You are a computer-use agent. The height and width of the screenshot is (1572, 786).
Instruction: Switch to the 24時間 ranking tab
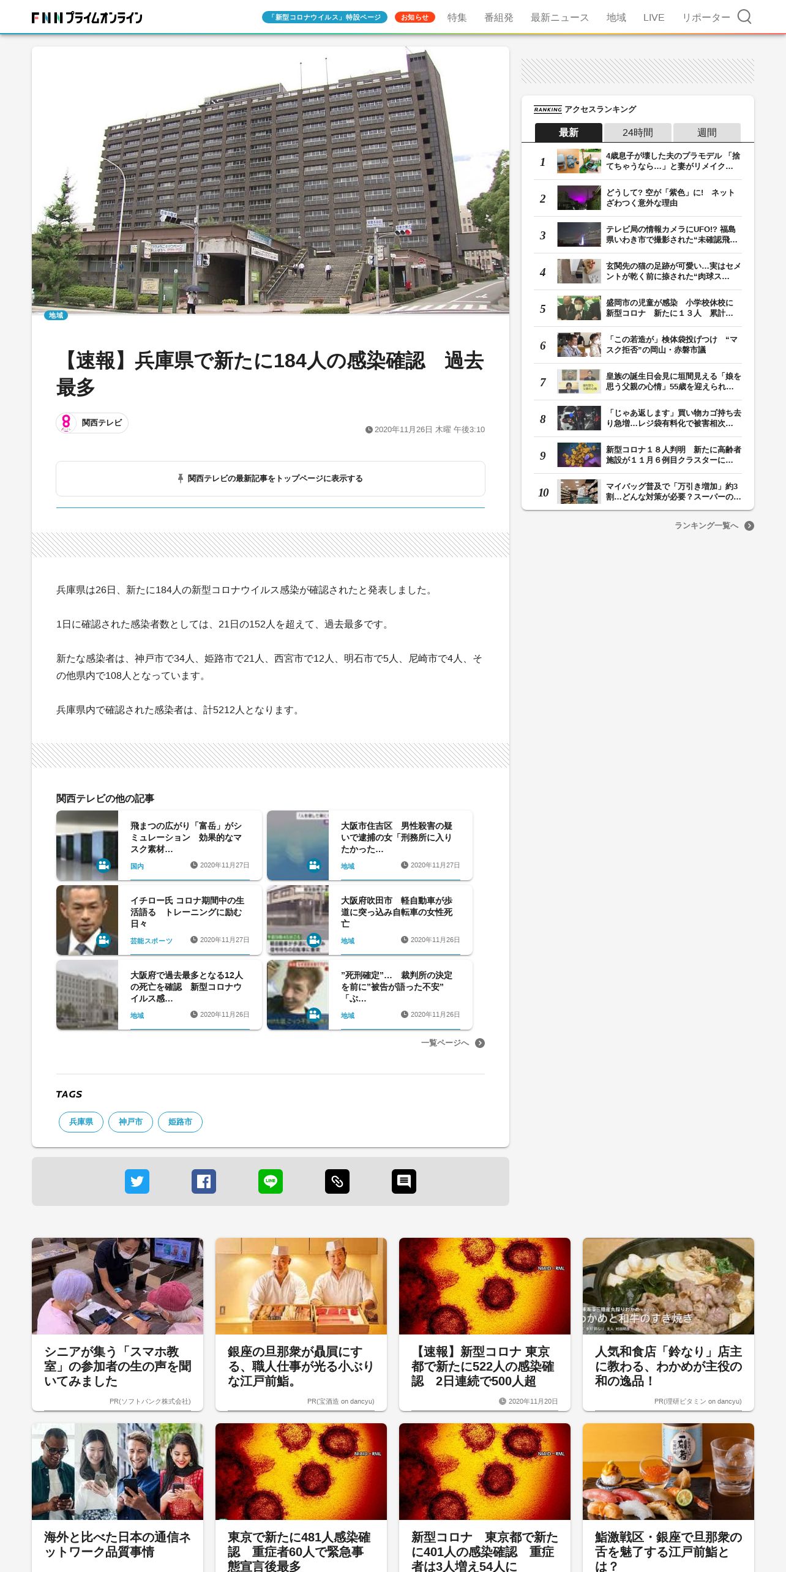[638, 132]
